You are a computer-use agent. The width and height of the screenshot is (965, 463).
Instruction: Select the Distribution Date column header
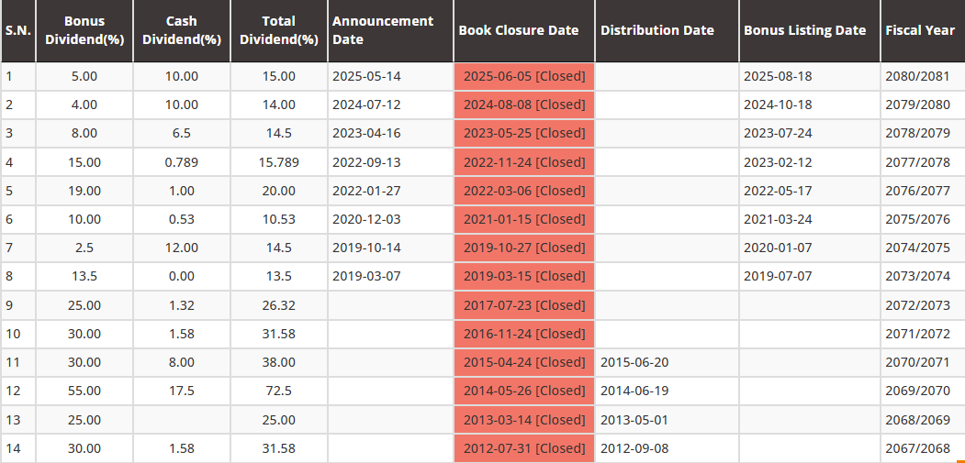(657, 30)
